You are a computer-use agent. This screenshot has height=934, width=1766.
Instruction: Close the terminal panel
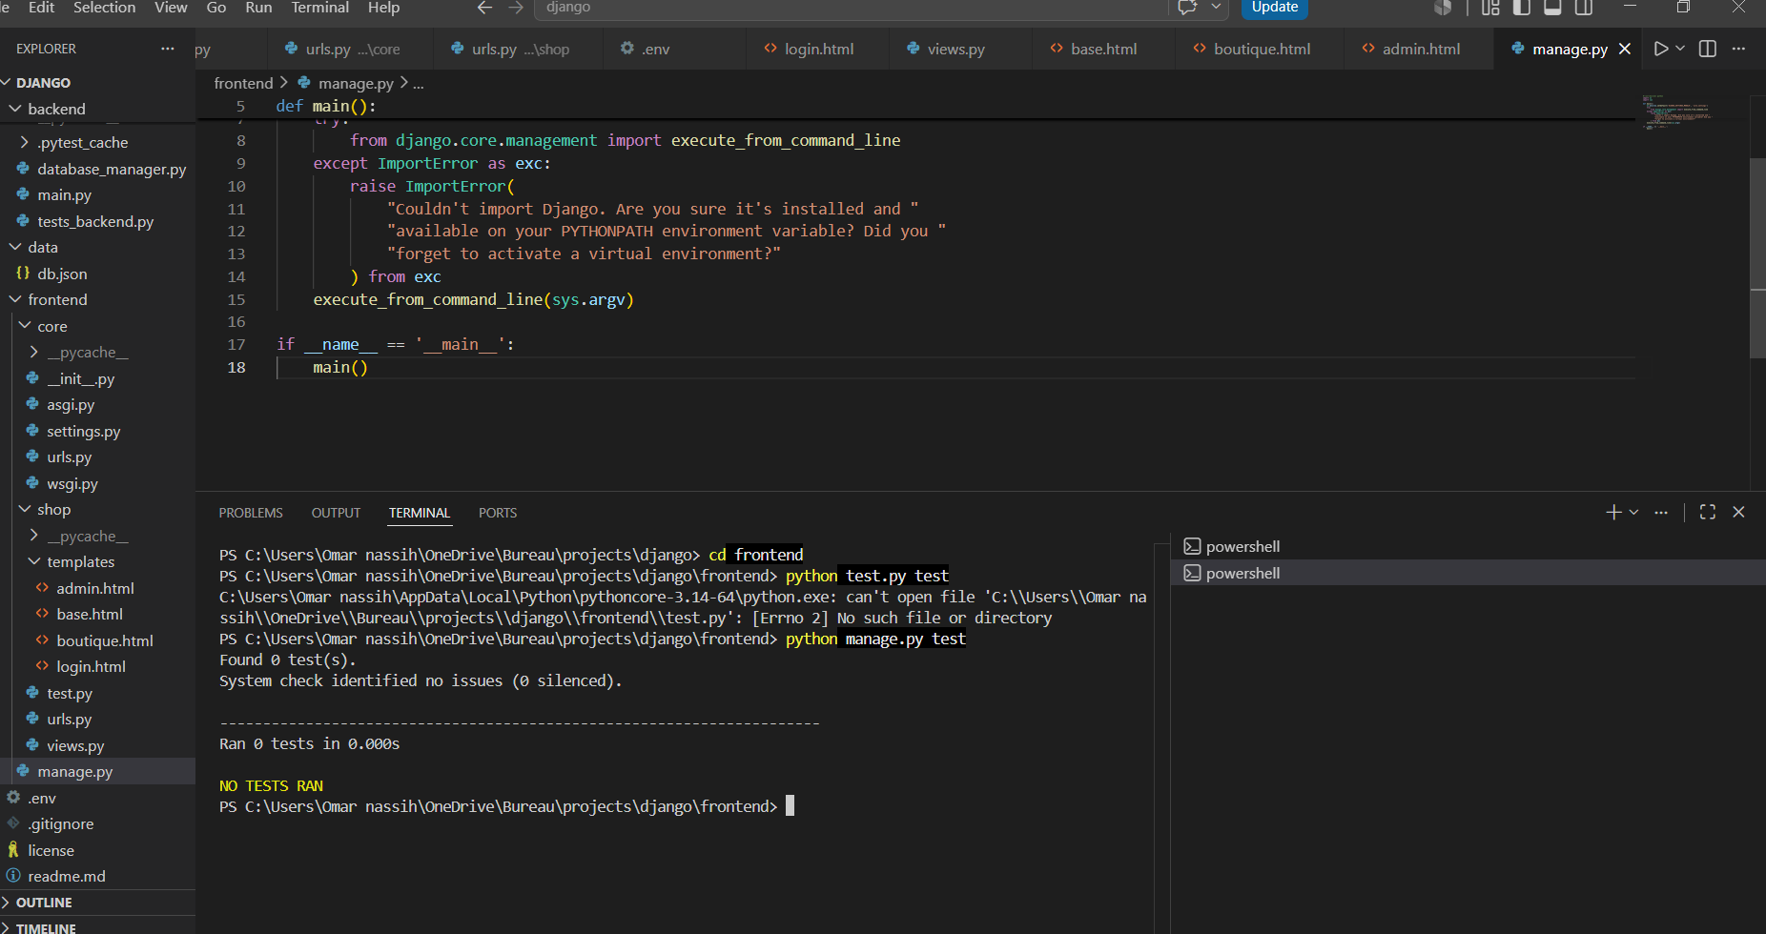(x=1738, y=512)
